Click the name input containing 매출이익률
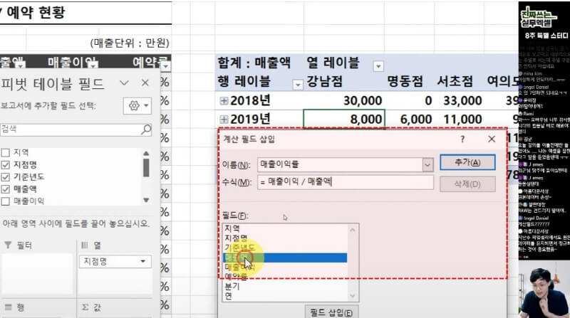570x318 pixels. [x=341, y=165]
